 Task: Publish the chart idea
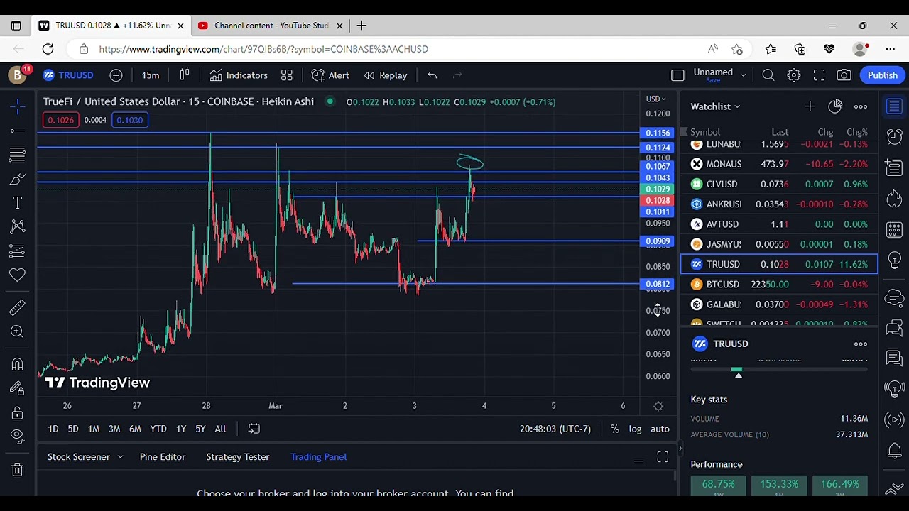pos(883,75)
